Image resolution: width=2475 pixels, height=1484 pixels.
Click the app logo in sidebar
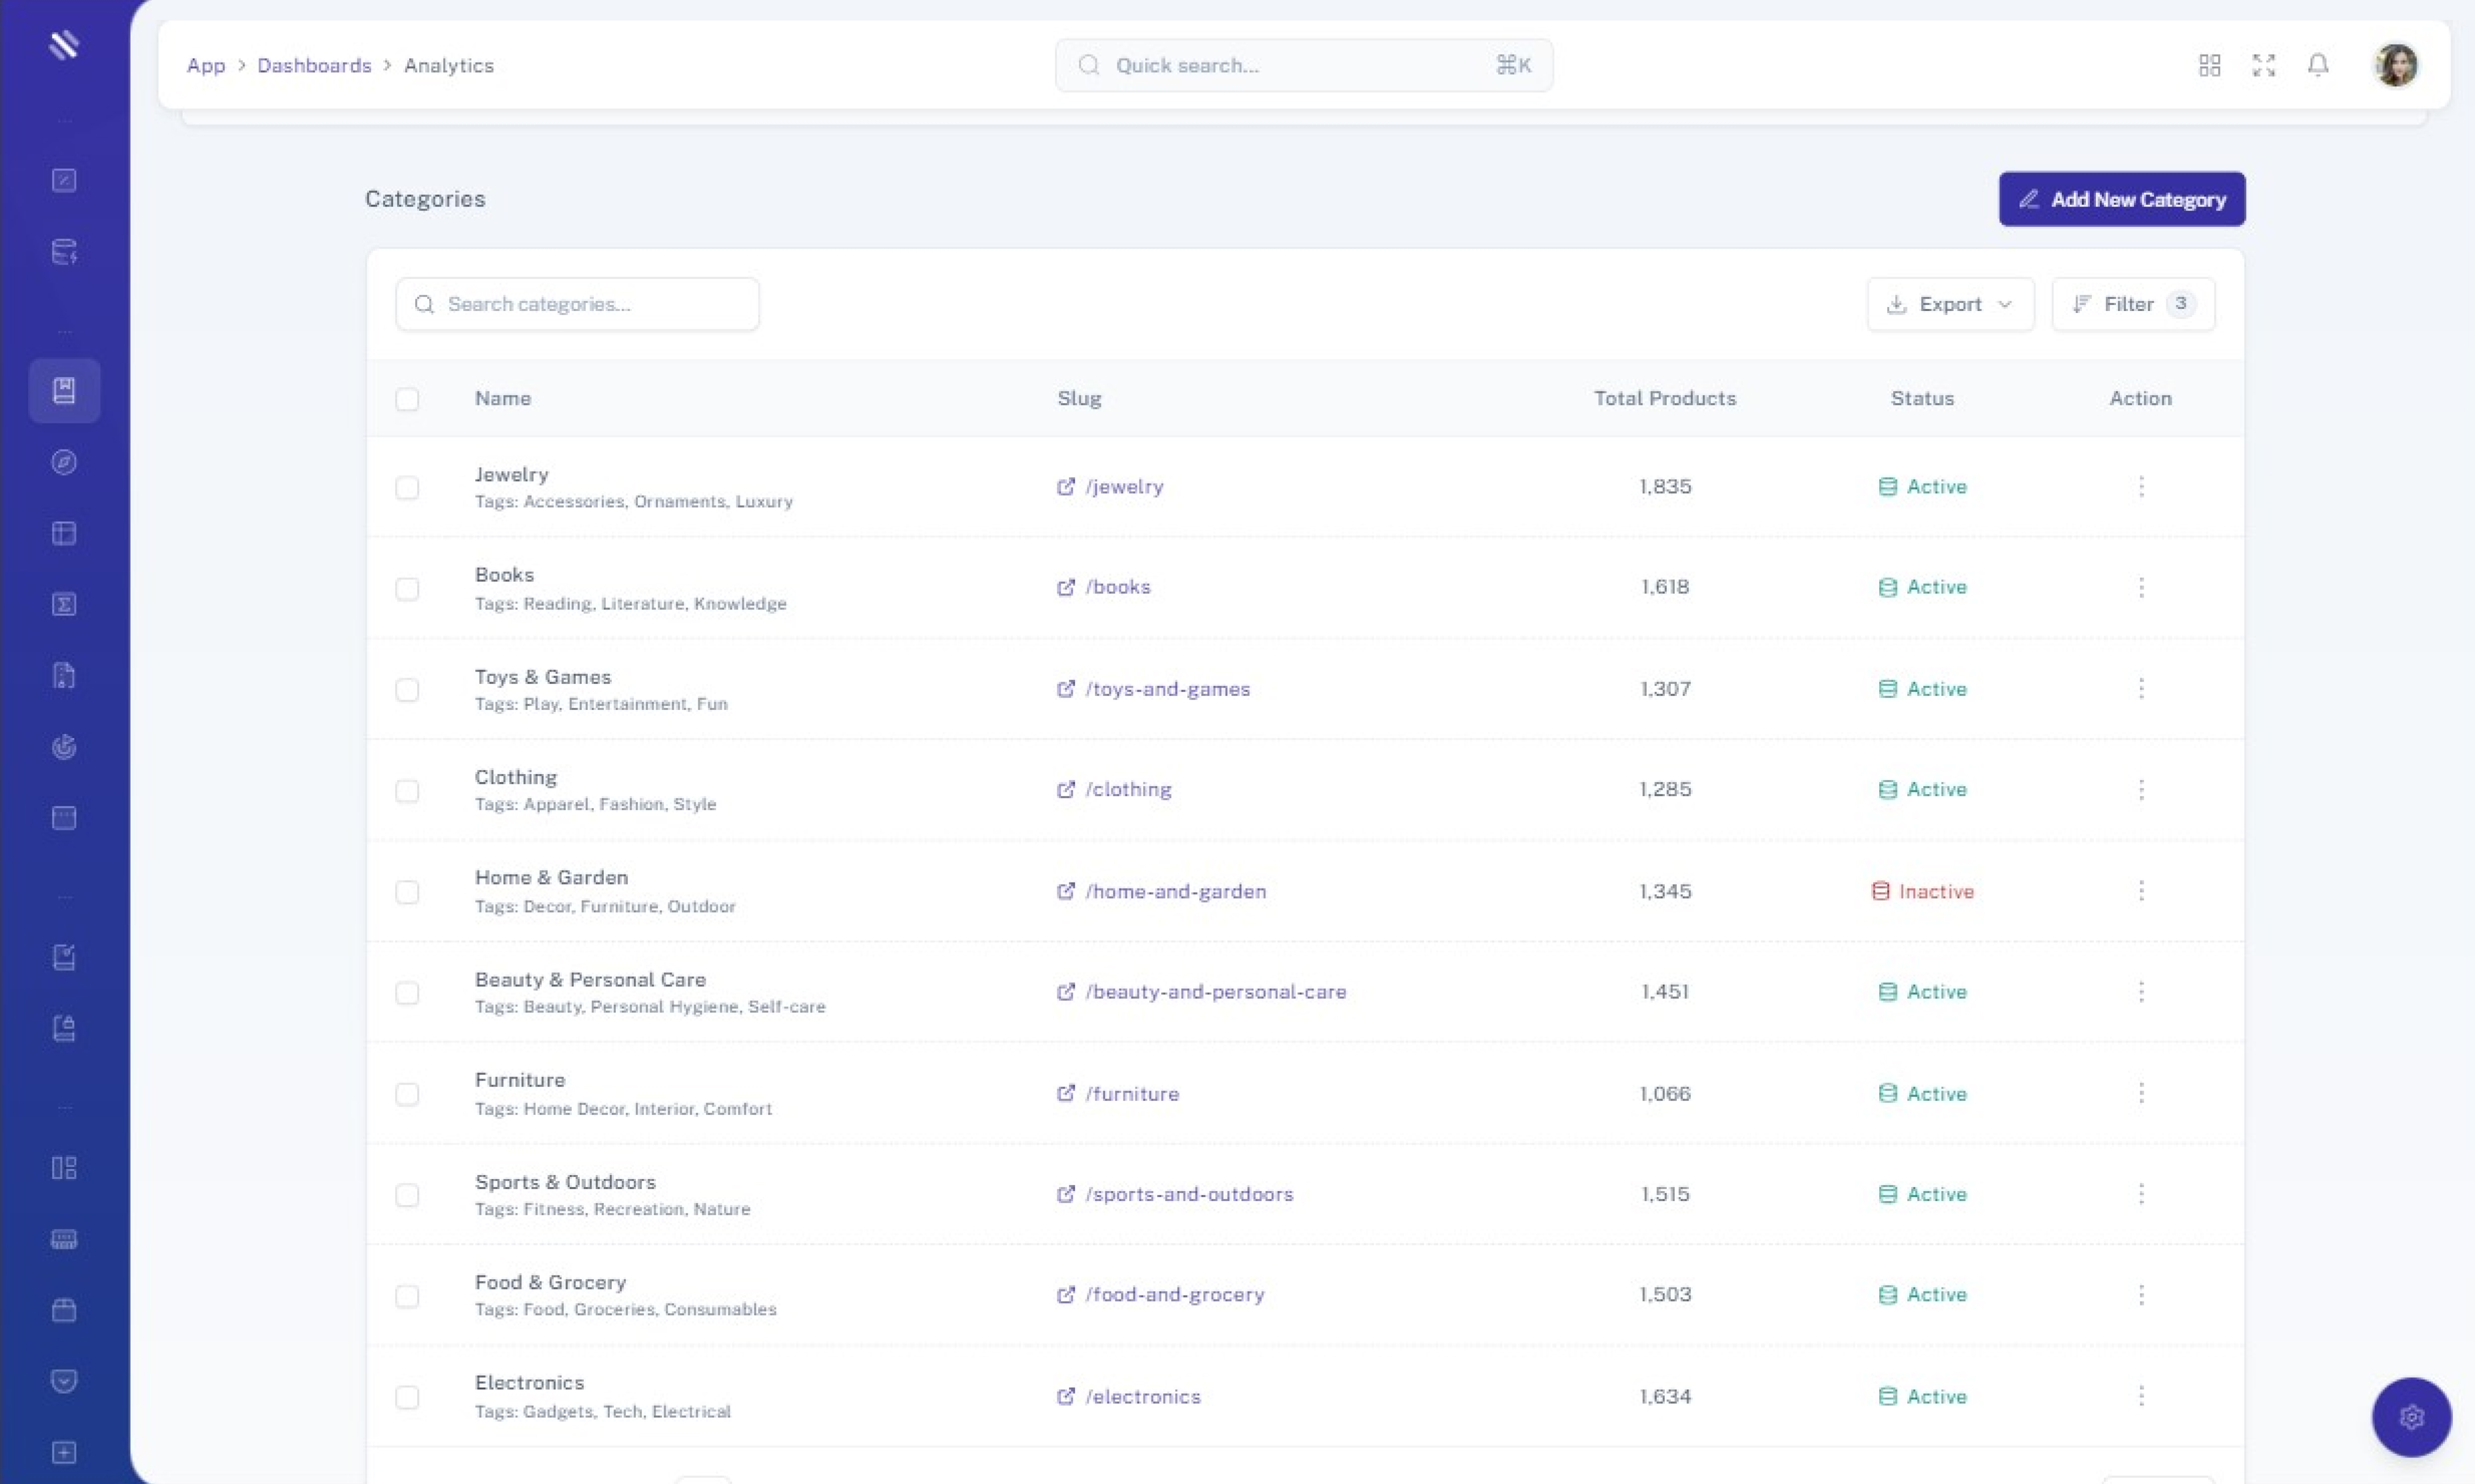coord(64,45)
